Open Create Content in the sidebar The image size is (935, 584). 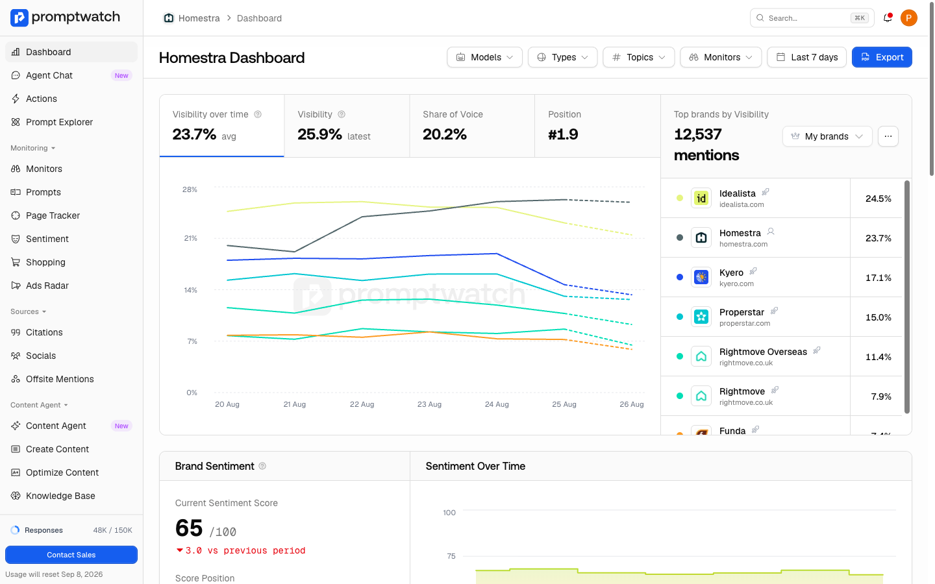tap(71, 449)
